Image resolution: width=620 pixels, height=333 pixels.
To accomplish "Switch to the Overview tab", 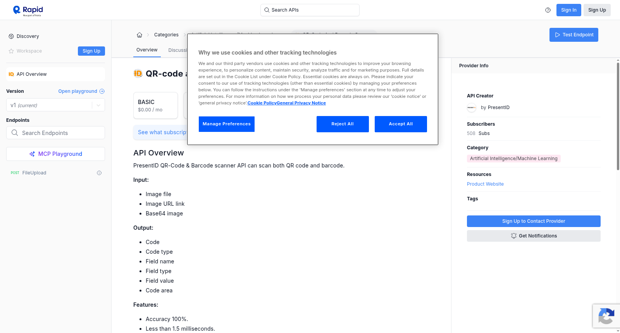I will [x=147, y=50].
